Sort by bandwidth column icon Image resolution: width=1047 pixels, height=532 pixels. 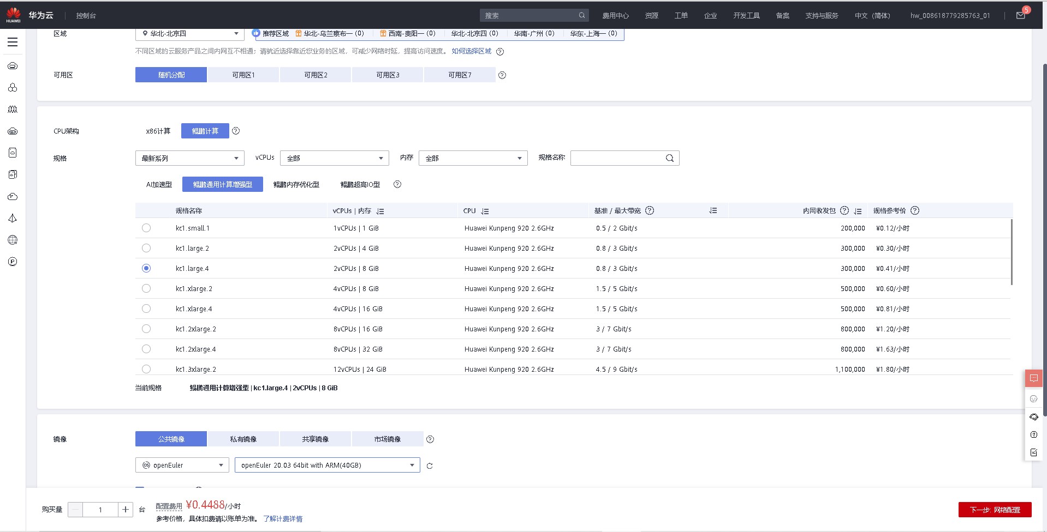(x=713, y=210)
